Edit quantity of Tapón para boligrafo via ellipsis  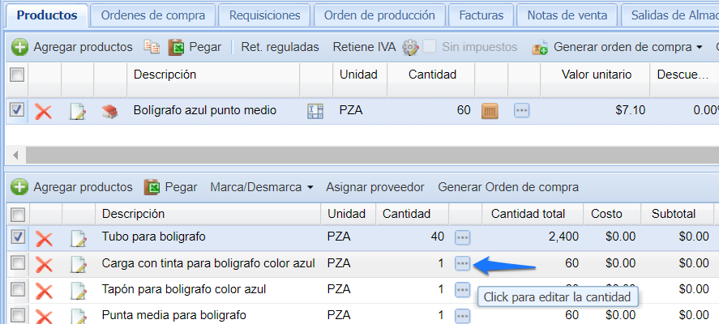(463, 290)
